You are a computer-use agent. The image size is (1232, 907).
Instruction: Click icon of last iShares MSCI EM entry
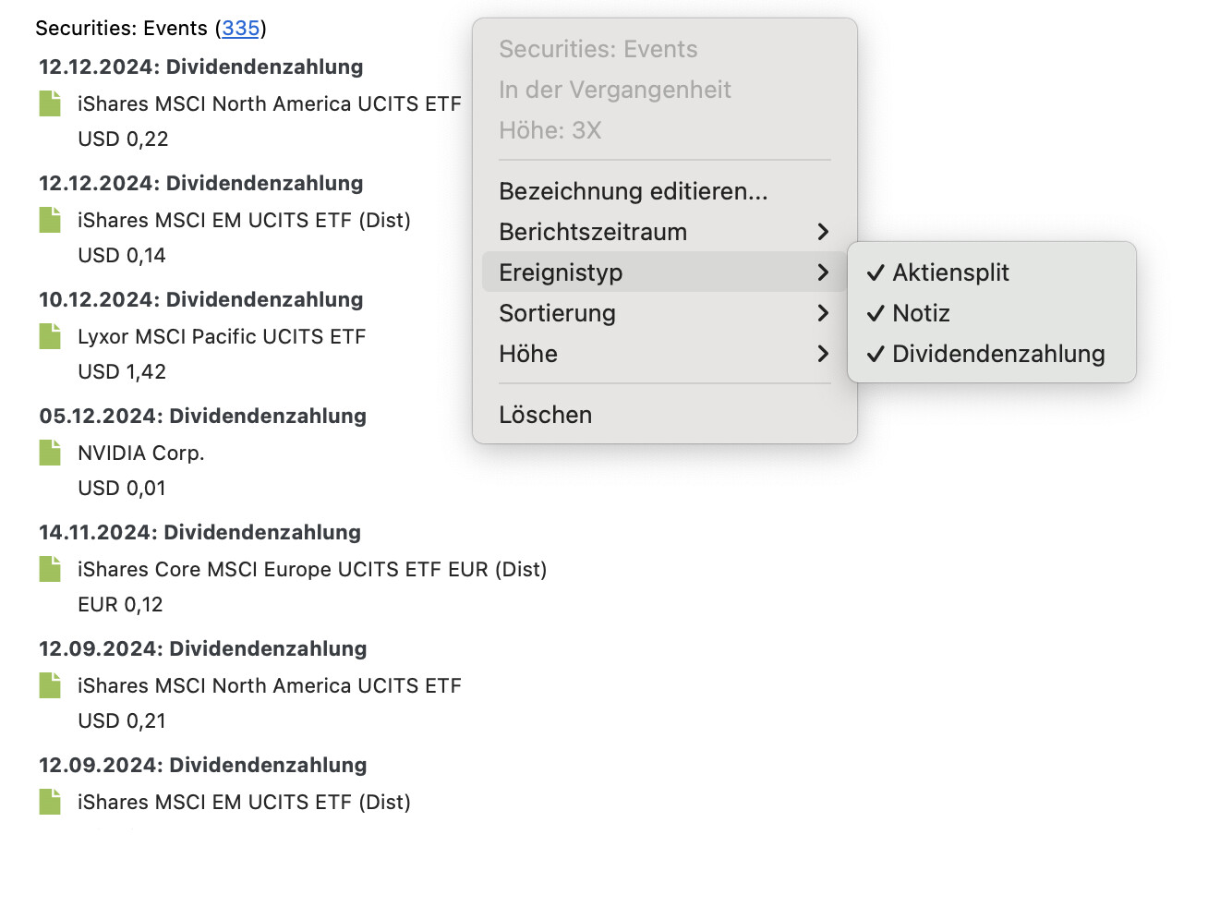[x=50, y=802]
